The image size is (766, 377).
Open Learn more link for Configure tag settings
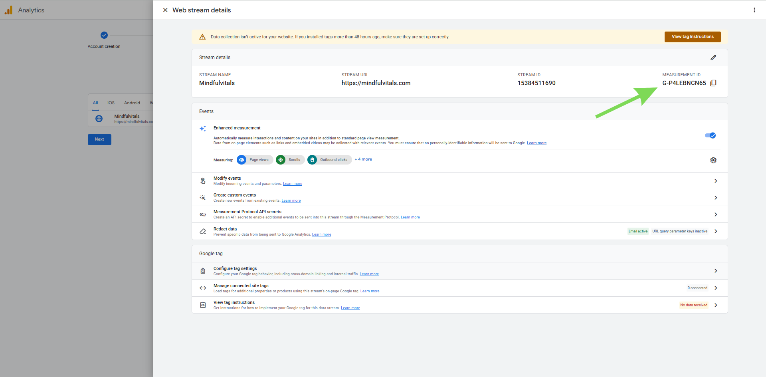point(369,274)
